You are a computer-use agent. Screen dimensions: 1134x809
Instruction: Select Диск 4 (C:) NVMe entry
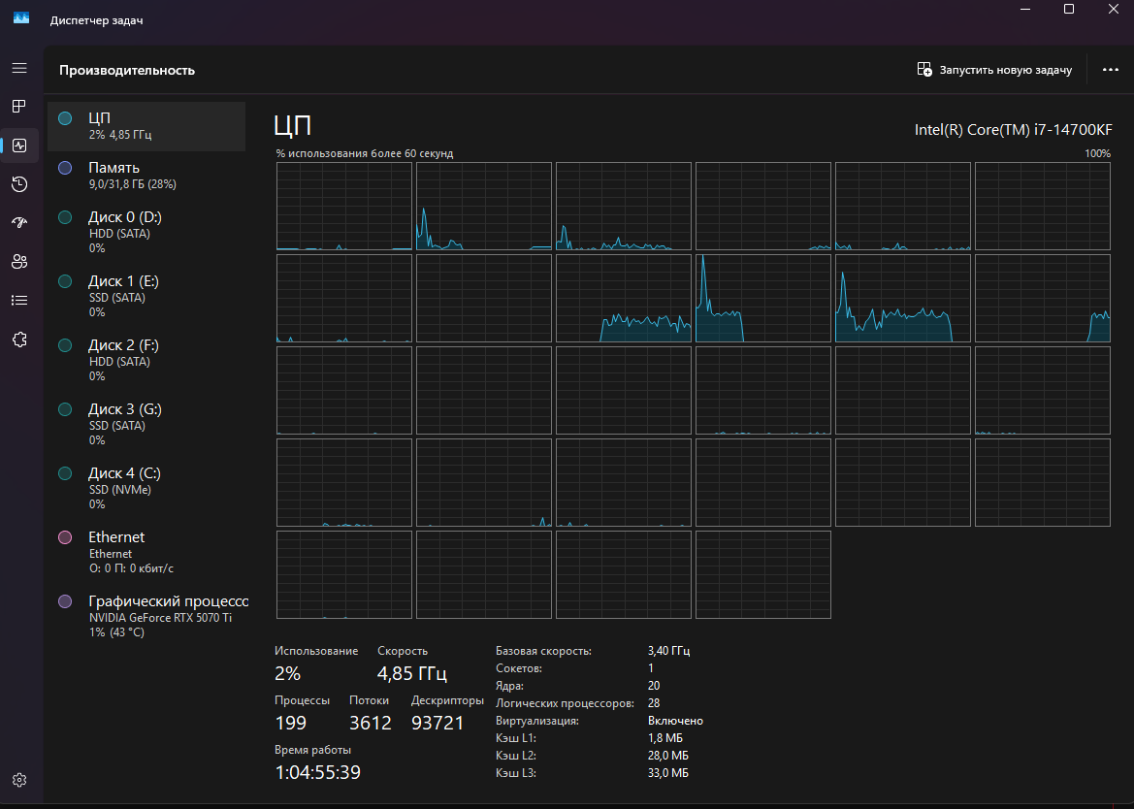(x=146, y=488)
